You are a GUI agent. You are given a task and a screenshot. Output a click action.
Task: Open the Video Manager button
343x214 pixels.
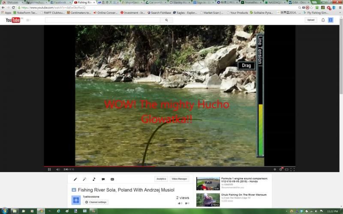tap(179, 179)
